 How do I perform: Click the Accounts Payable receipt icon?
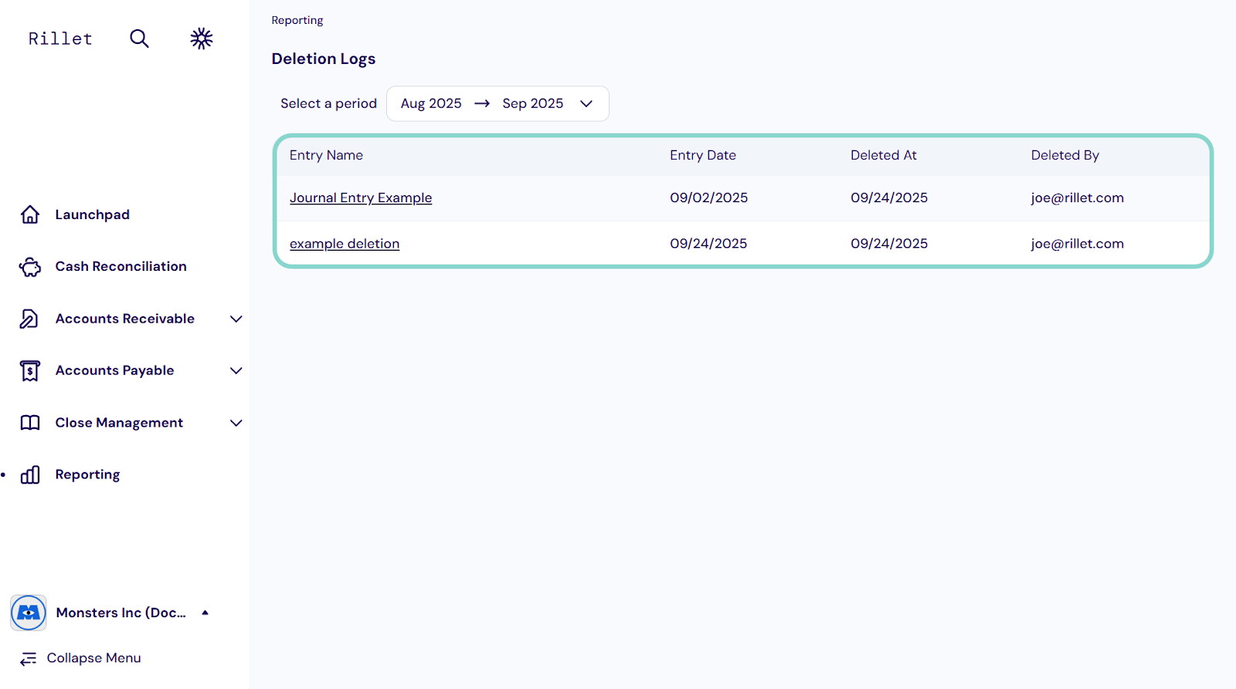coord(30,371)
